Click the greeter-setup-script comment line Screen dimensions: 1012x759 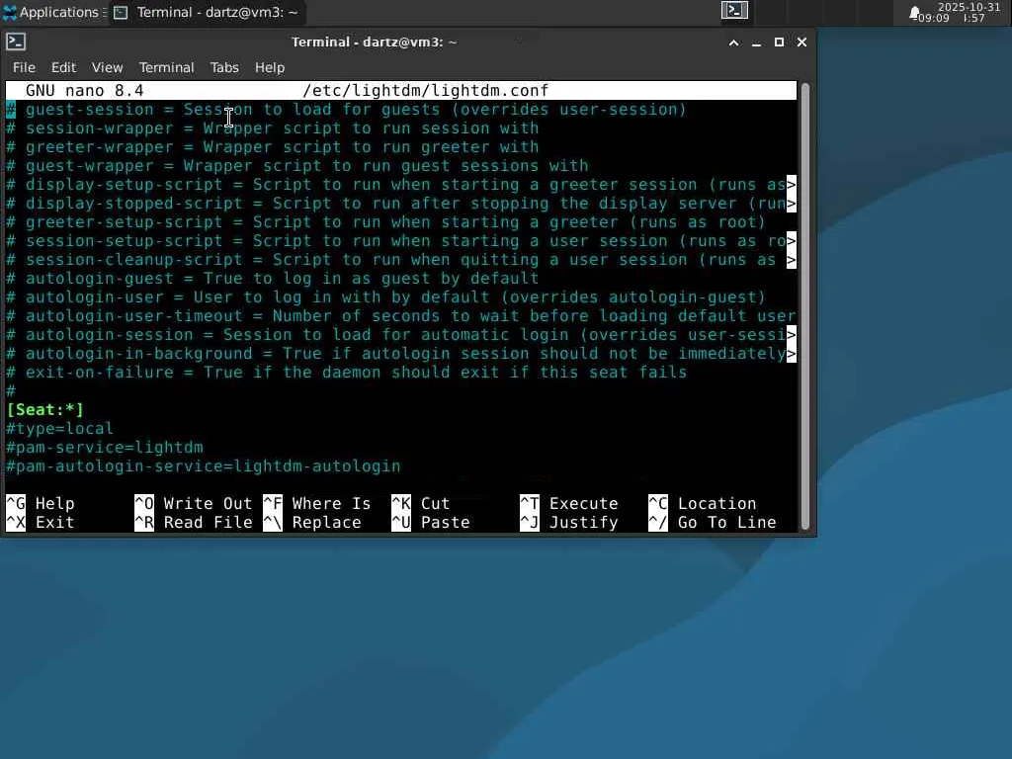click(x=385, y=222)
